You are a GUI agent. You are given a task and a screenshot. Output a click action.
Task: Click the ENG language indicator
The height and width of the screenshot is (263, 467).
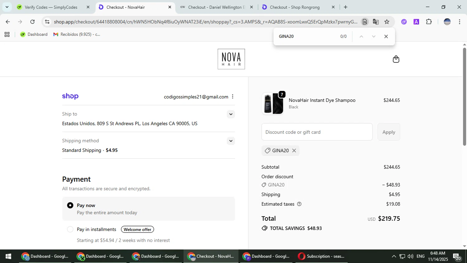pyautogui.click(x=420, y=256)
